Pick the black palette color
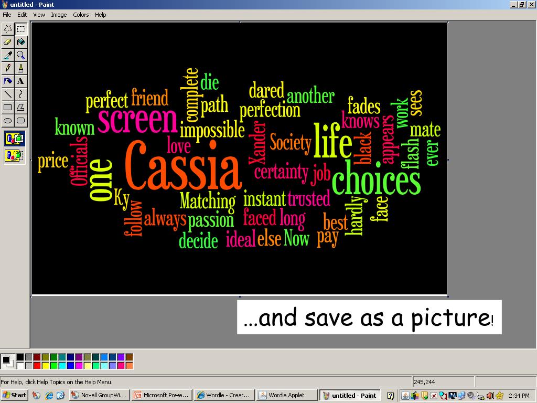The width and height of the screenshot is (537, 403). point(20,357)
